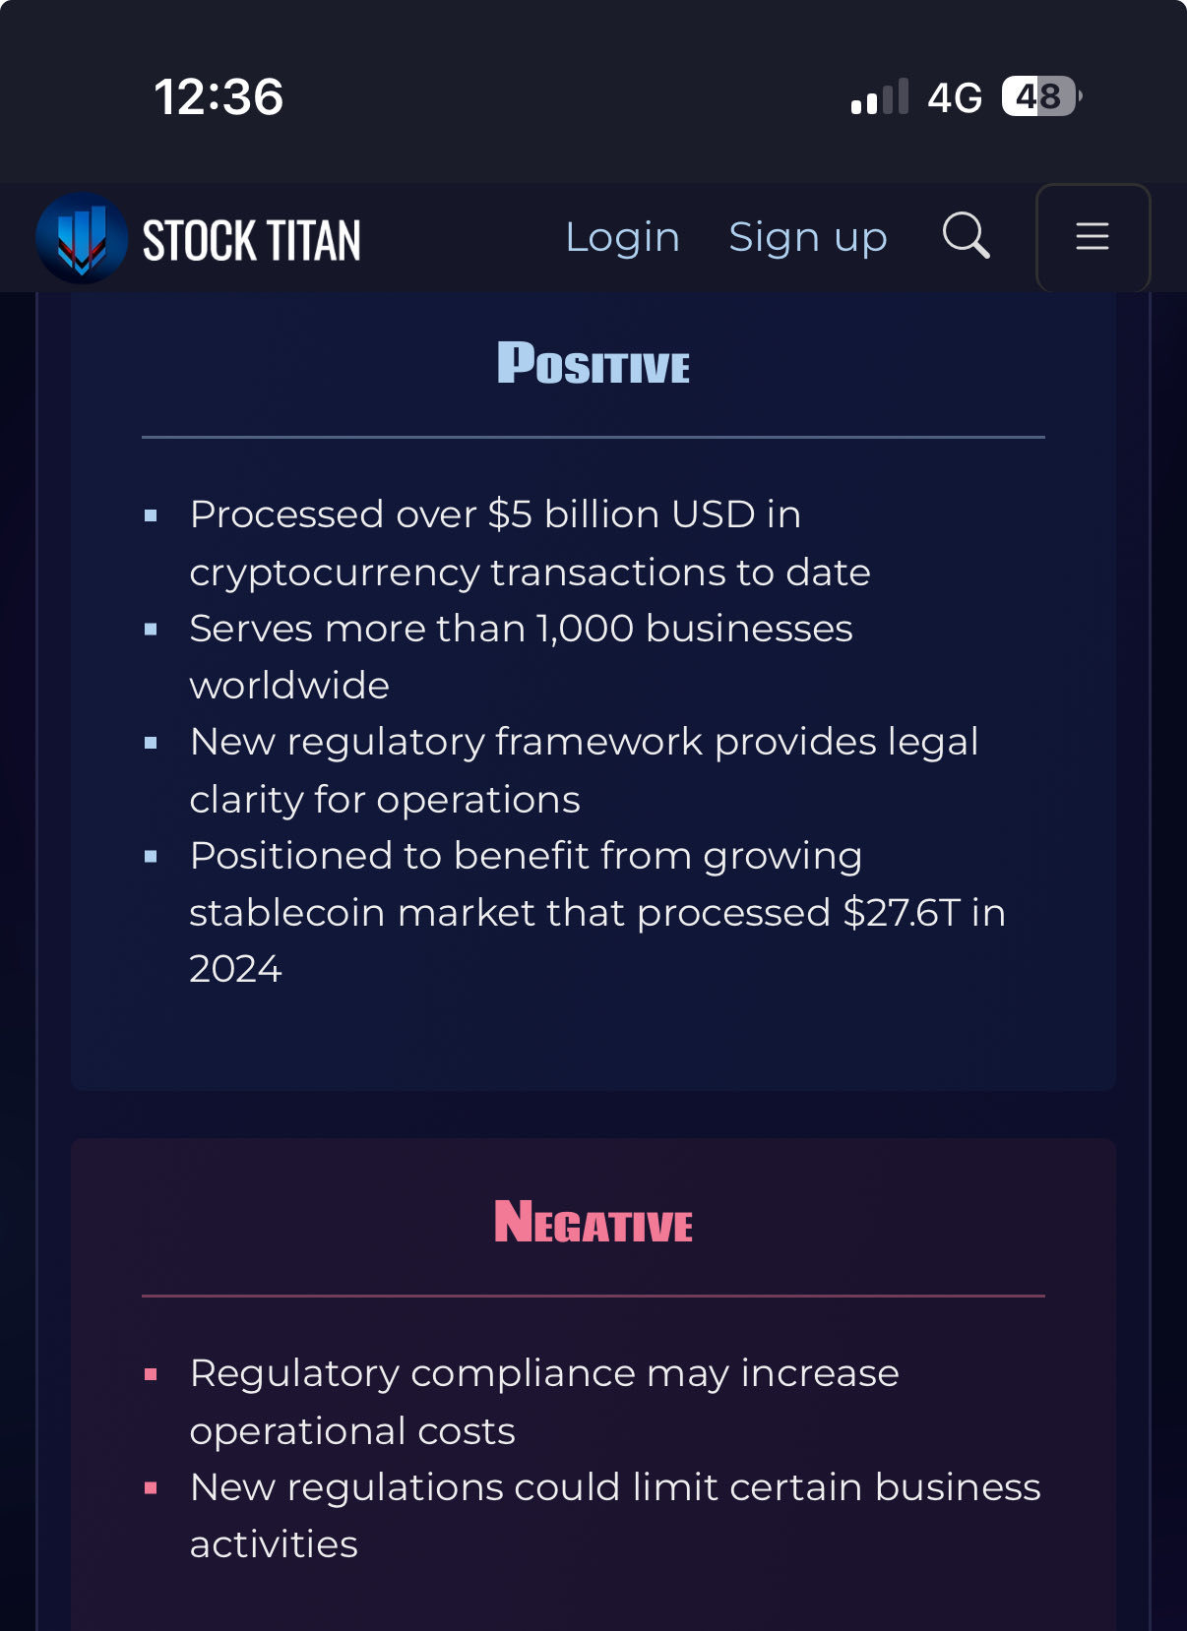1187x1631 pixels.
Task: Tap the 4G network indicator
Action: pos(955,97)
